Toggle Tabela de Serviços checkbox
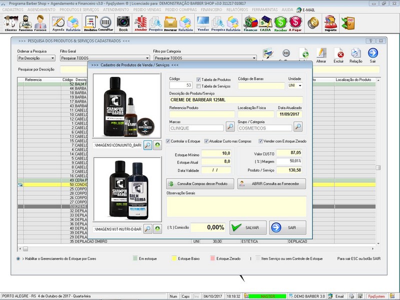 click(198, 86)
